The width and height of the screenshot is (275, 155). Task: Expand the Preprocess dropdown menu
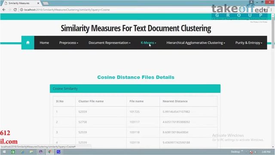[x=69, y=43]
